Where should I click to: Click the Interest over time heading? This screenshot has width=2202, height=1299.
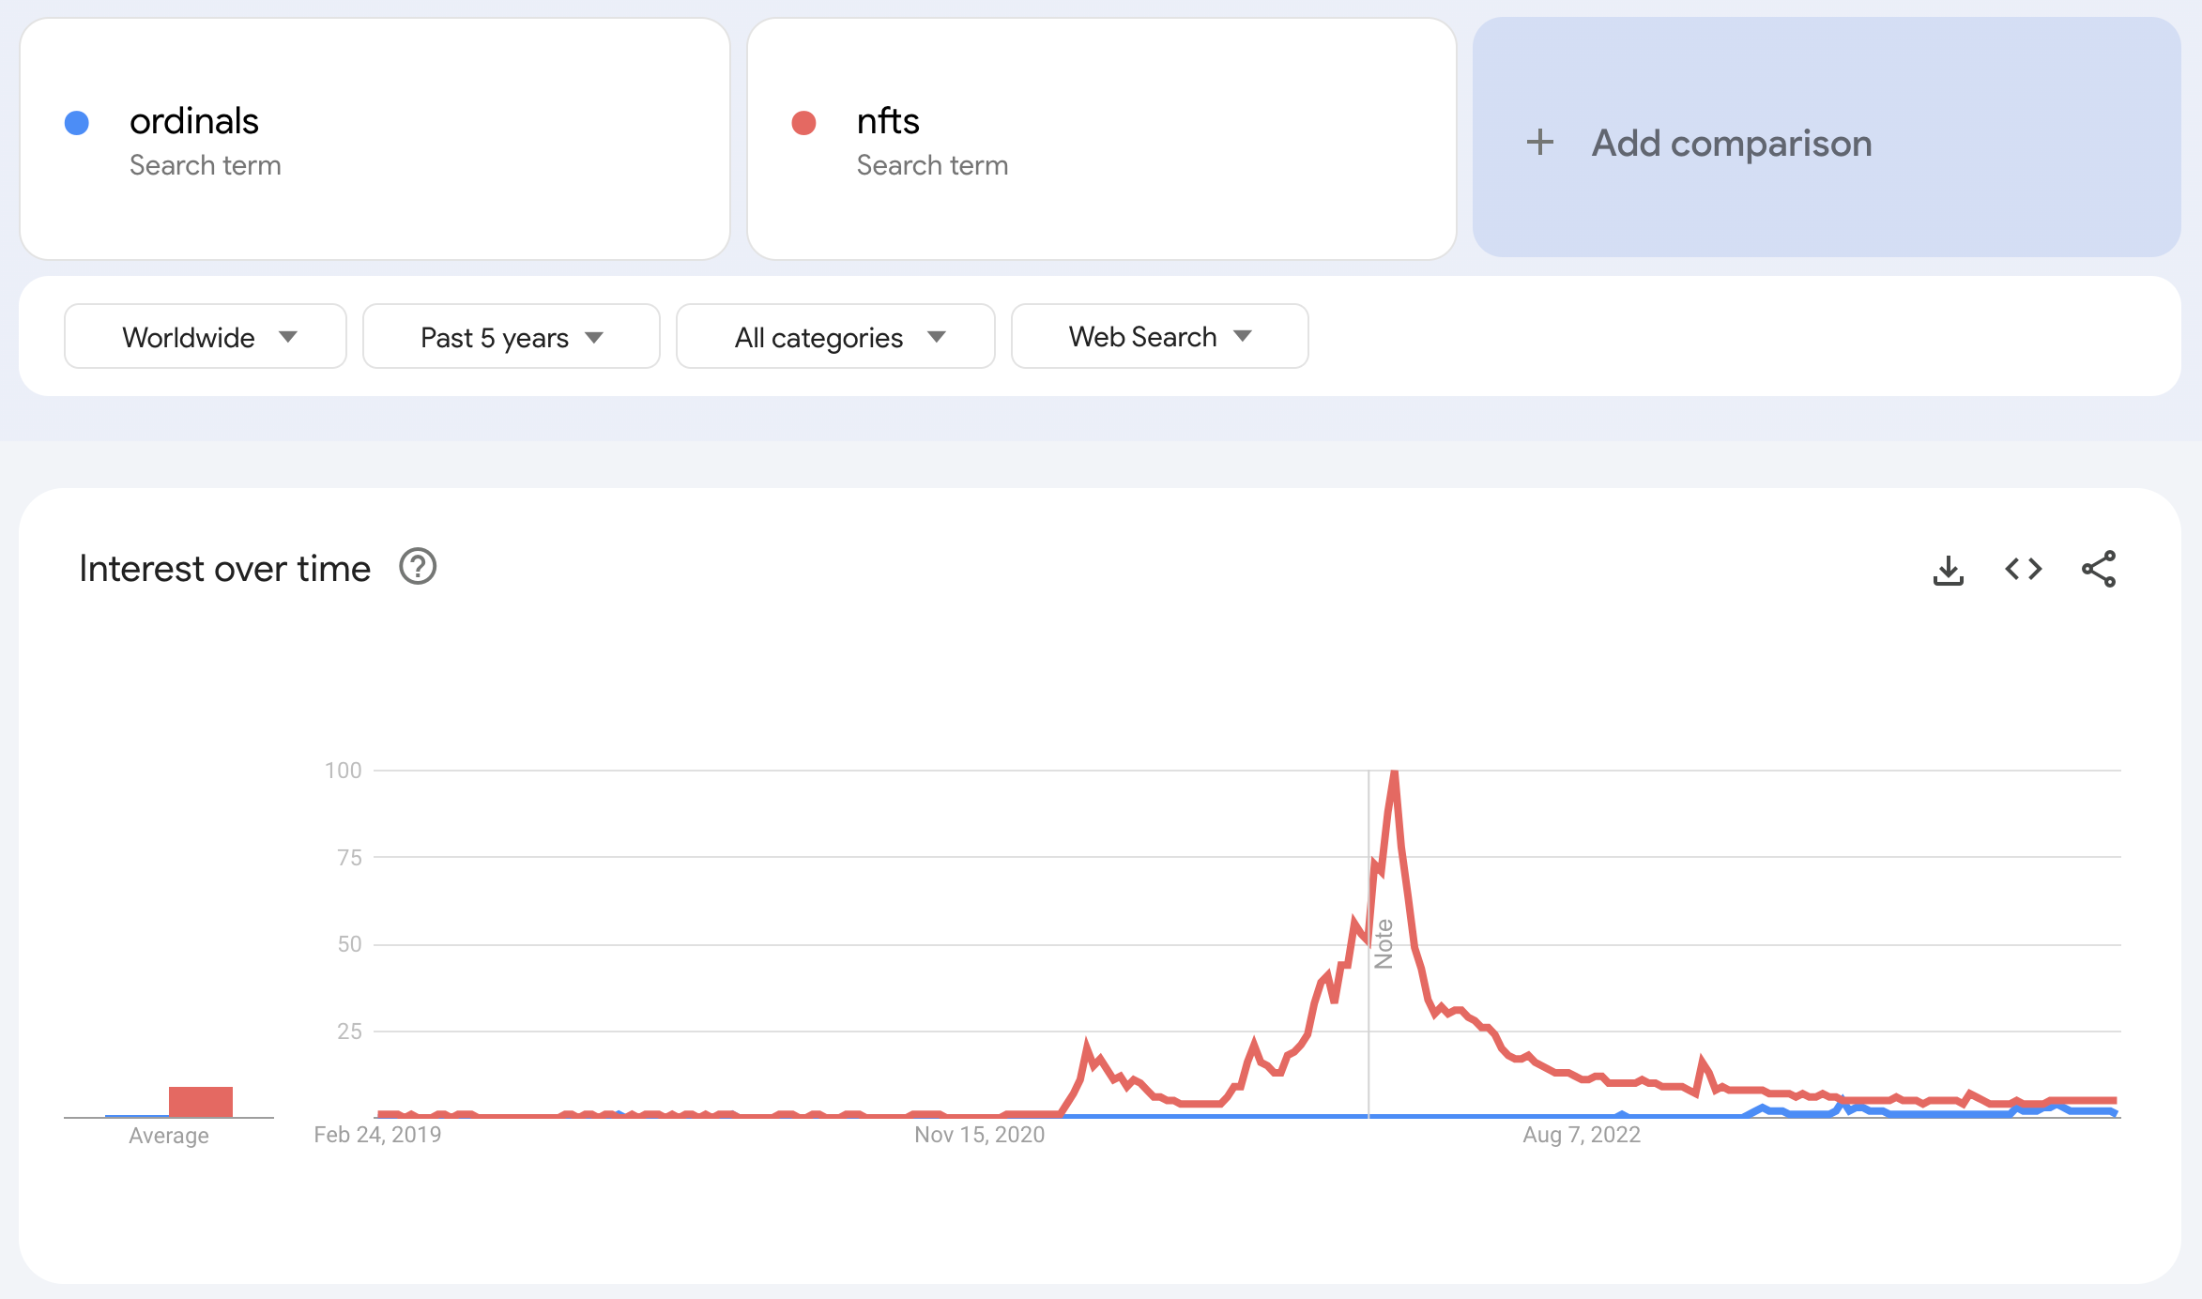tap(225, 569)
